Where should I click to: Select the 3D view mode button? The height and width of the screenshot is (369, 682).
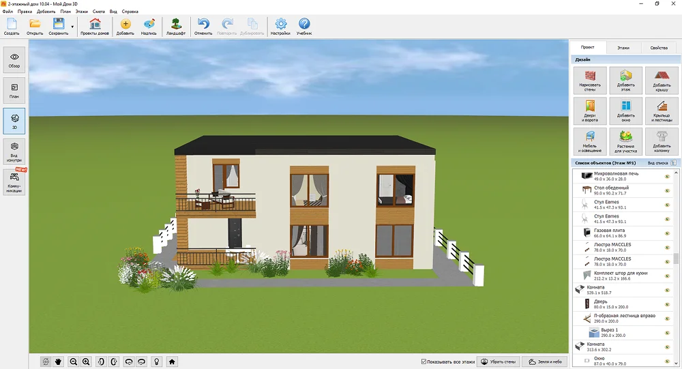[14, 121]
